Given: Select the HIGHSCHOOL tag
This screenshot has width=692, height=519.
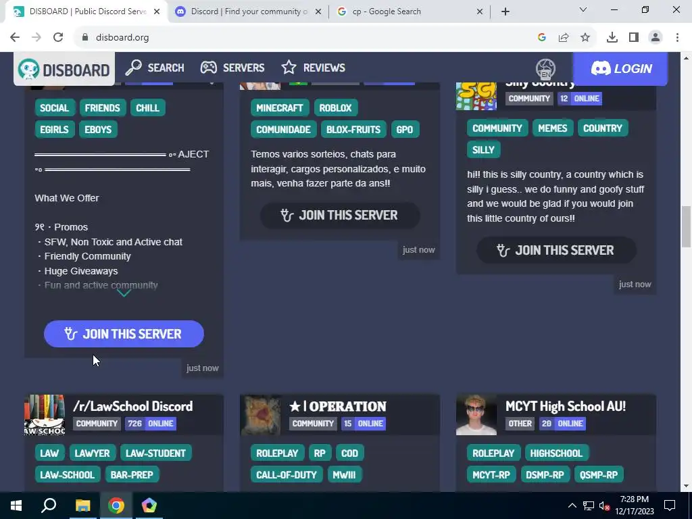Looking at the screenshot, I should coord(556,453).
